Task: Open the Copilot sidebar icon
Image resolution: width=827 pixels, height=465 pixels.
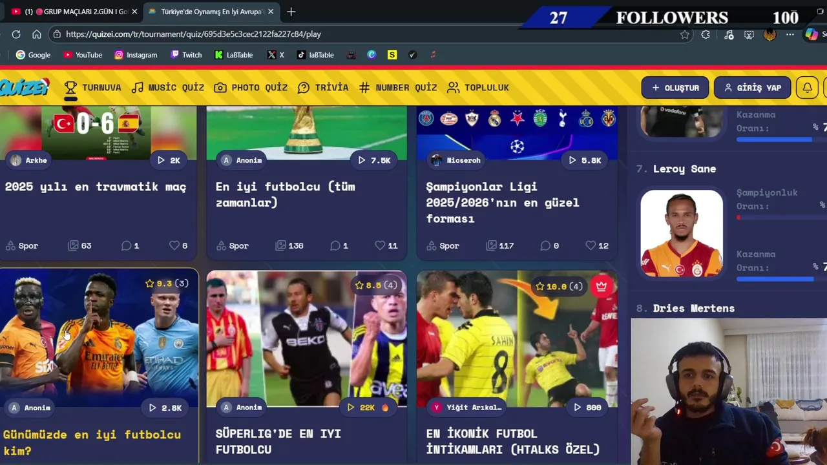Action: coord(811,34)
